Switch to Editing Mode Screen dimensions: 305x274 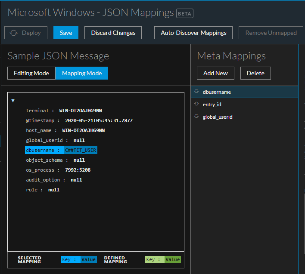[31, 73]
